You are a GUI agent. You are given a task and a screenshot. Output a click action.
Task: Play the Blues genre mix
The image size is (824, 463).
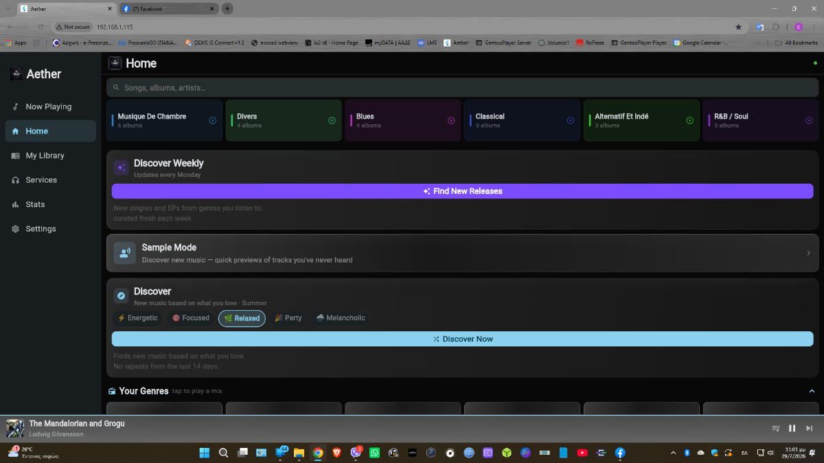click(x=451, y=121)
